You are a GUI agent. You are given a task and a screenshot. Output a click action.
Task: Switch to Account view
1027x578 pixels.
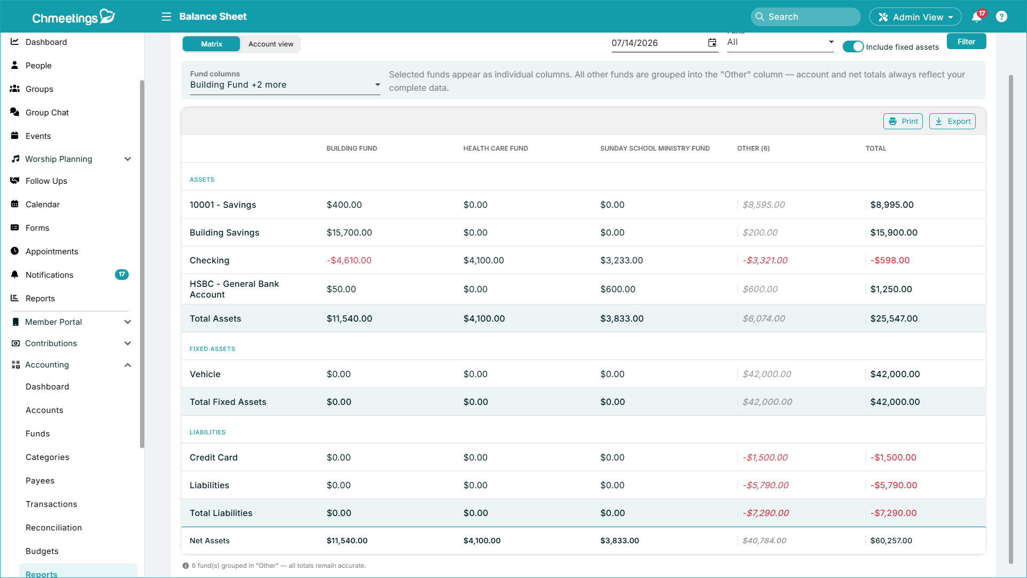tap(271, 44)
